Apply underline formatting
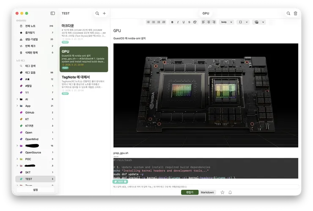Image resolution: width=313 pixels, height=211 pixels. click(184, 22)
